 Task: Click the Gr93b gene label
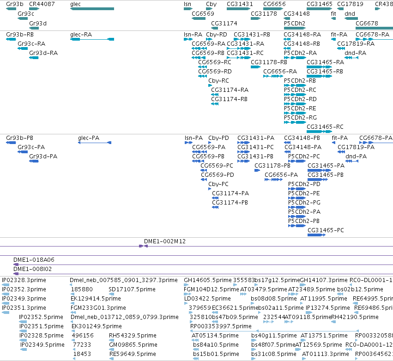click(x=14, y=4)
